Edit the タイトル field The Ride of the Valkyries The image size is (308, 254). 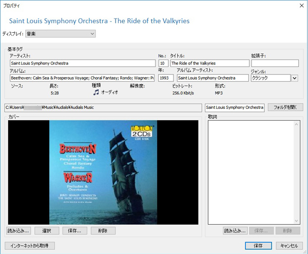[x=209, y=63]
